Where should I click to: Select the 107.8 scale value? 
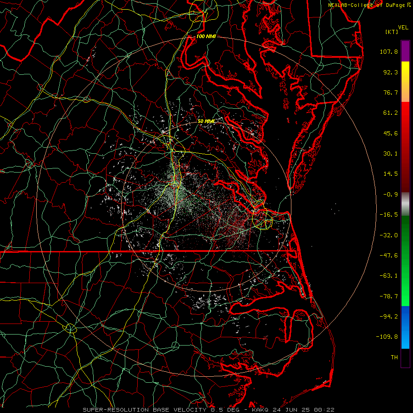(x=389, y=51)
